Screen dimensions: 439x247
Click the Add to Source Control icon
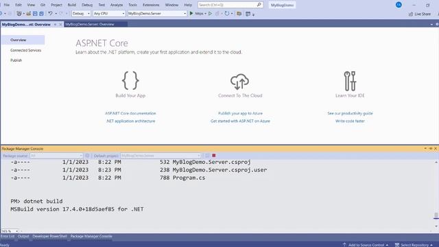[x=344, y=245]
